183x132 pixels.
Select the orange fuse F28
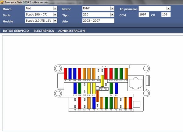[126, 74]
